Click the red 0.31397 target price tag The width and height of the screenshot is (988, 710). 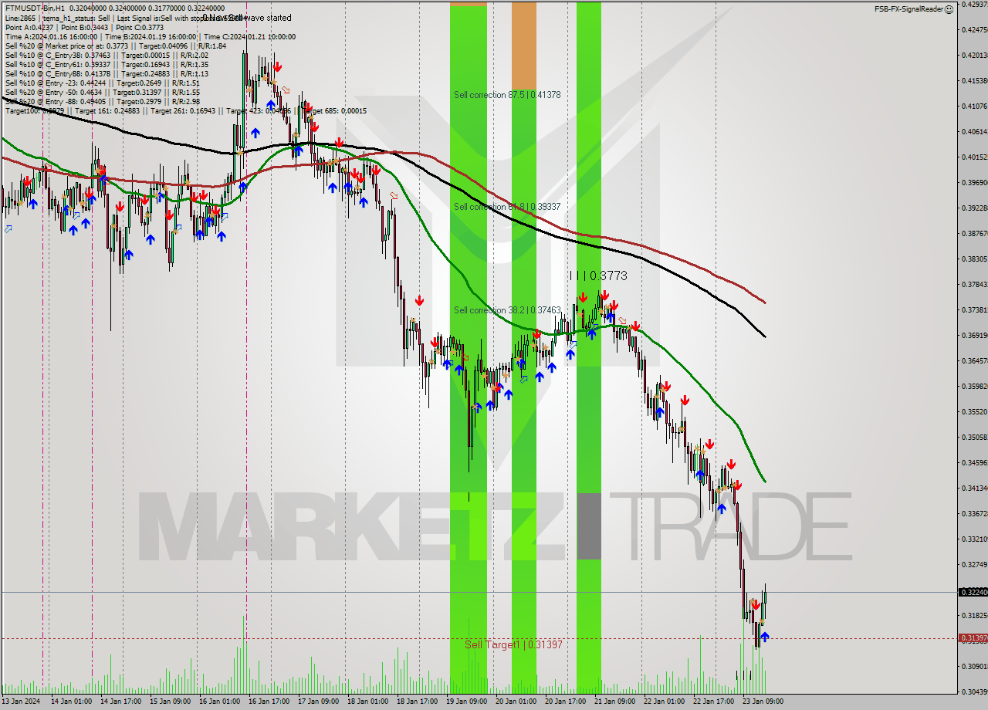[972, 638]
